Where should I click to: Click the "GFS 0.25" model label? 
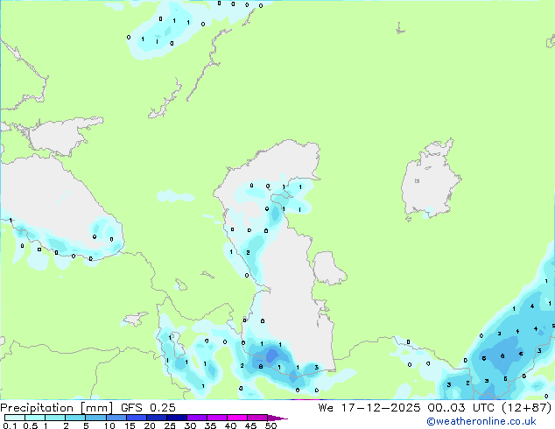(x=148, y=408)
